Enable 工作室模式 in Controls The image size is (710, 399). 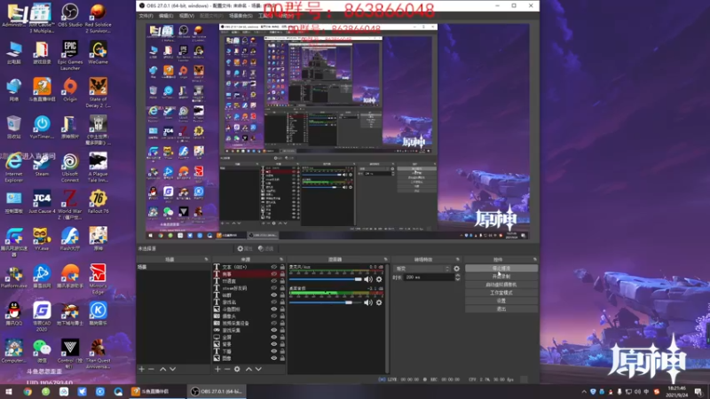[501, 293]
